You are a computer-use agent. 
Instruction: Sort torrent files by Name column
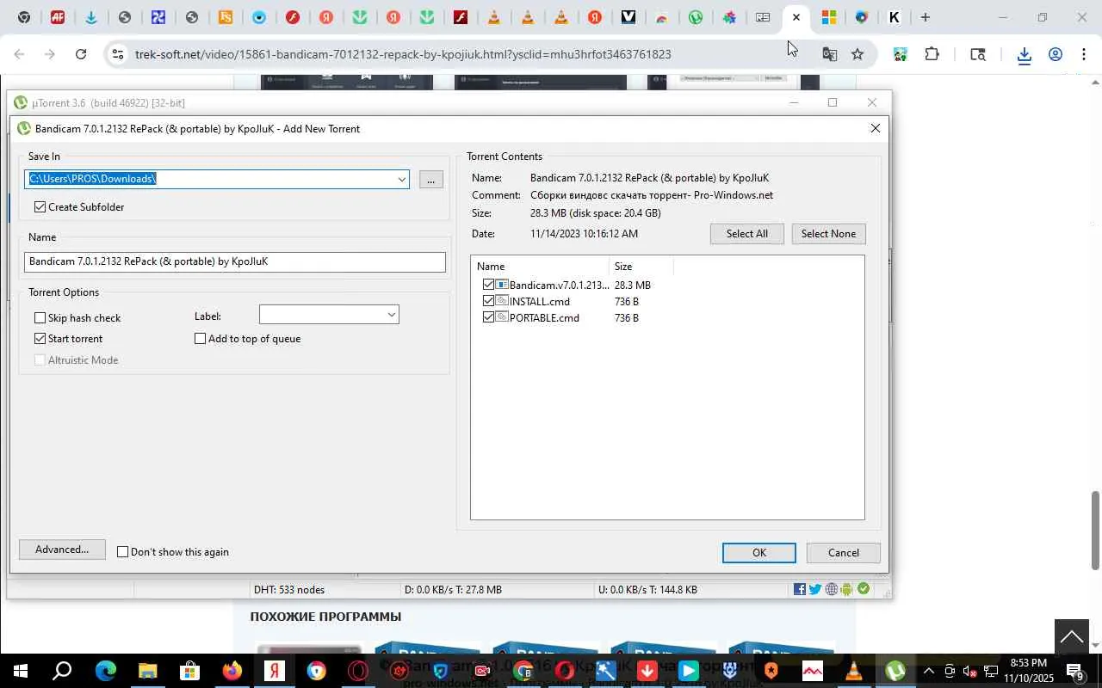540,267
